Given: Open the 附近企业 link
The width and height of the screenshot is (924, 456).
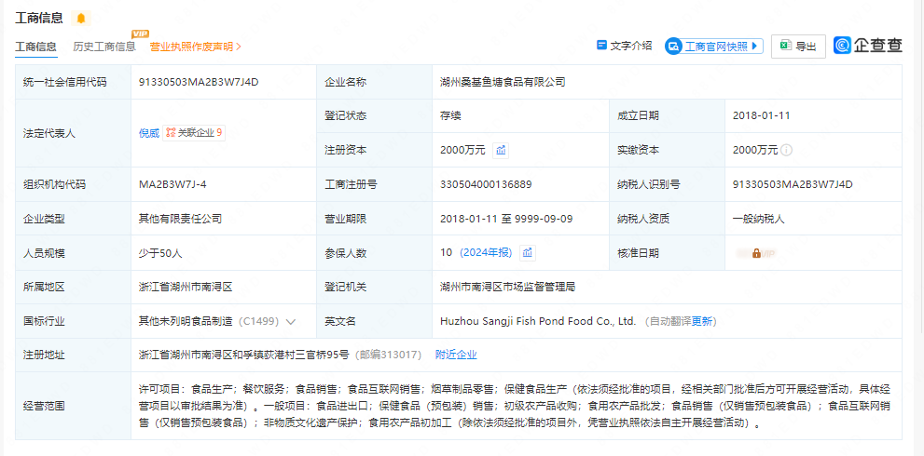Looking at the screenshot, I should click(x=456, y=355).
